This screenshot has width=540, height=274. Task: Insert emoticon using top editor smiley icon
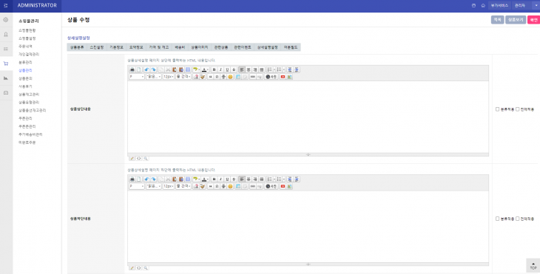[230, 77]
